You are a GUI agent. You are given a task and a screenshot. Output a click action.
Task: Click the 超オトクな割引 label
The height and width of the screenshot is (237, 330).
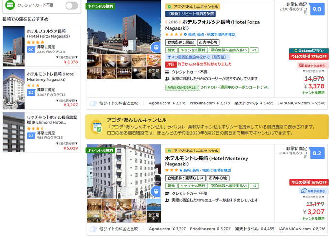pos(313,66)
